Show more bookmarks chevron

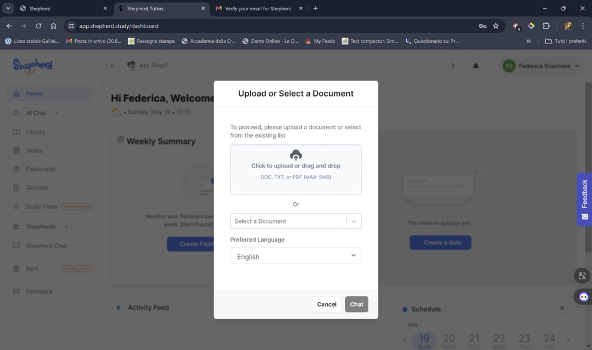pyautogui.click(x=528, y=41)
